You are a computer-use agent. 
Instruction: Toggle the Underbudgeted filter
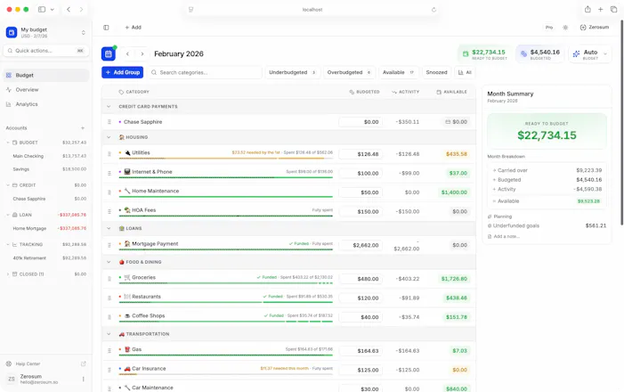coord(293,72)
